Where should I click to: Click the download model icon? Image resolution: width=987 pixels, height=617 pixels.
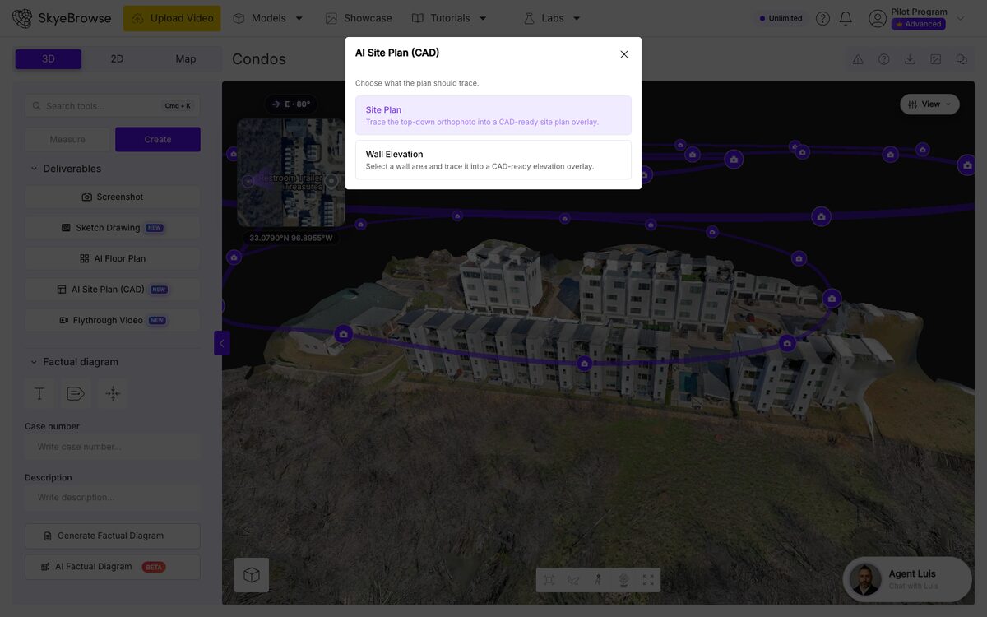910,59
